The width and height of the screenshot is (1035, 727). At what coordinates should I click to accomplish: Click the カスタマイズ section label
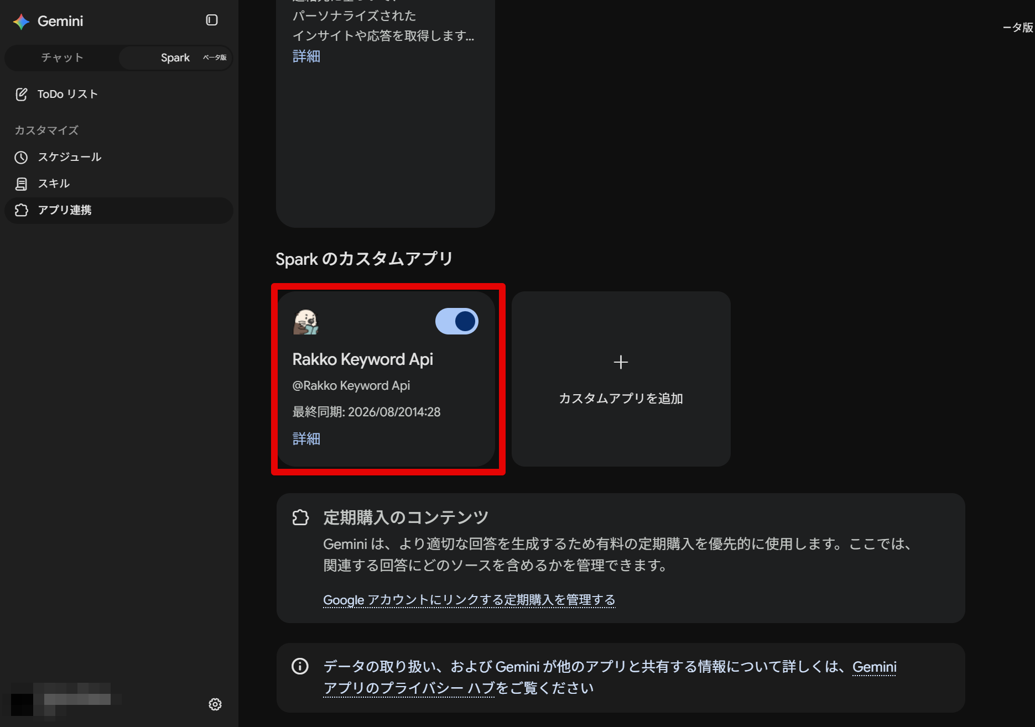point(46,130)
